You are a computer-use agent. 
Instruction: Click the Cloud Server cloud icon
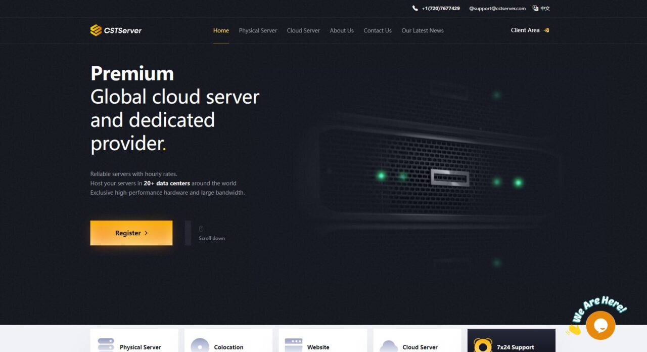(388, 346)
